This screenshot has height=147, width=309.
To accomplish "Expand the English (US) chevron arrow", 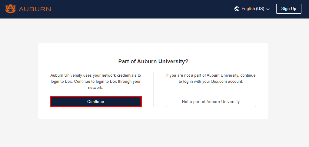I will coord(268,9).
